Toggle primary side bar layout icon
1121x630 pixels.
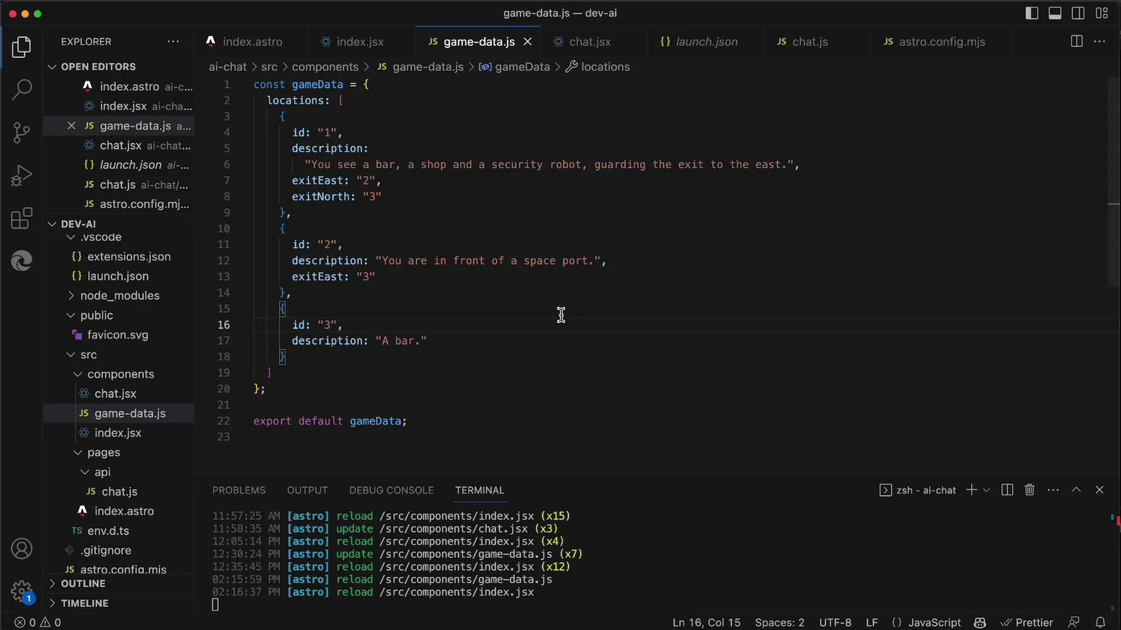1032,13
